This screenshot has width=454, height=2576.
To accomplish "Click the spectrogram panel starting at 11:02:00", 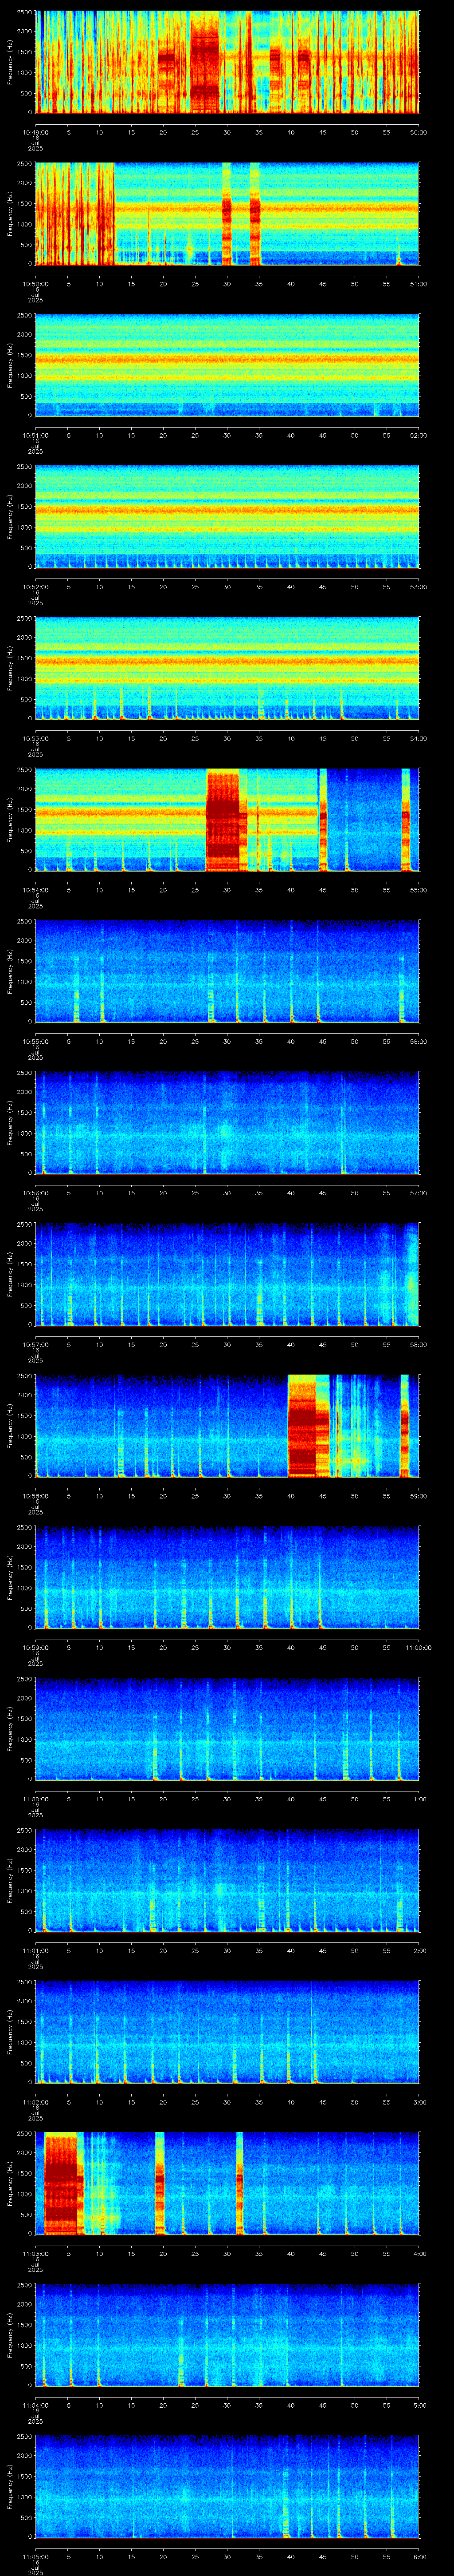I will tap(227, 2032).
